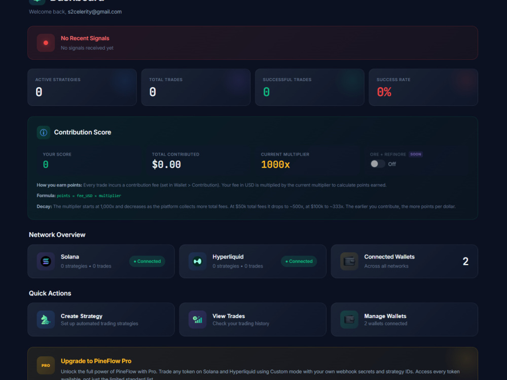Image resolution: width=507 pixels, height=380 pixels.
Task: Click 'Across all networks' text
Action: pyautogui.click(x=386, y=266)
